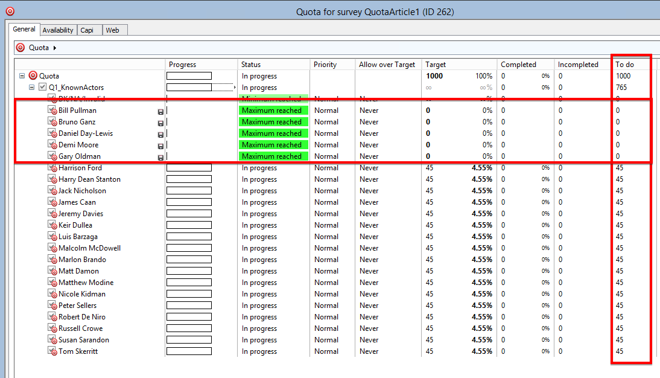
Task: Click the Q1_KnownActors tree label
Action: [76, 87]
